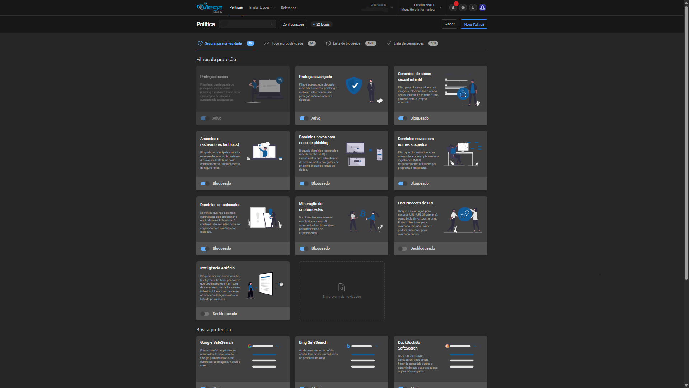Open the notifications bell icon
Image resolution: width=689 pixels, height=388 pixels.
click(x=453, y=8)
